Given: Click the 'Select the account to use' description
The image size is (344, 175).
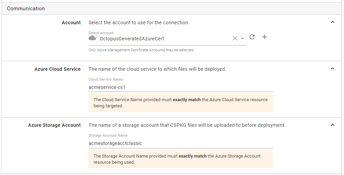Looking at the screenshot, I should (x=139, y=23).
